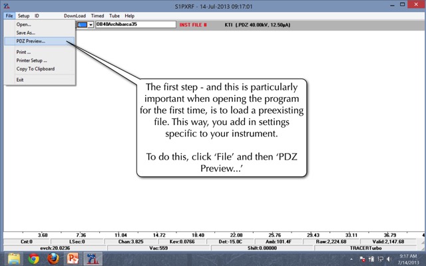This screenshot has width=426, height=266.
Task: Click the S1PXRF app icon in title bar
Action: pos(7,6)
